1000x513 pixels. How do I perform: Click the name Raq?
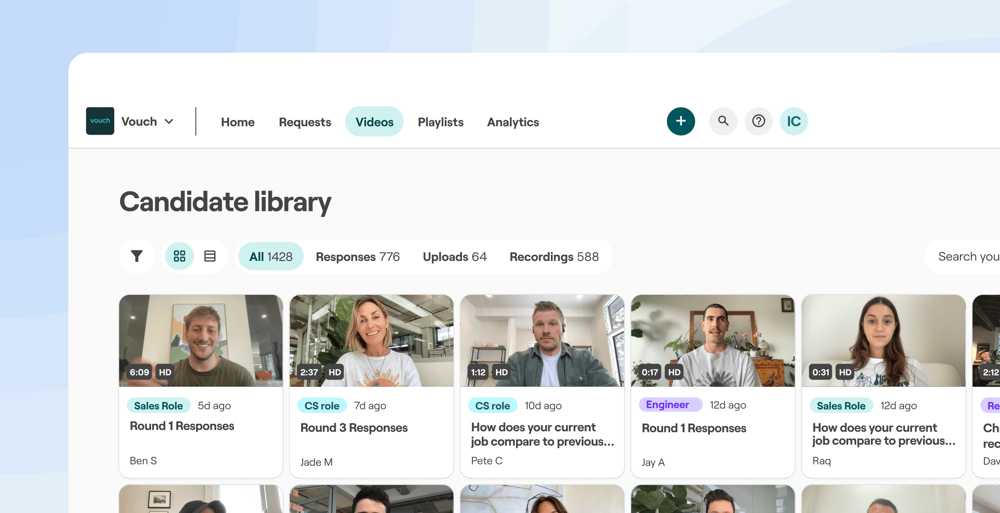[x=821, y=461]
